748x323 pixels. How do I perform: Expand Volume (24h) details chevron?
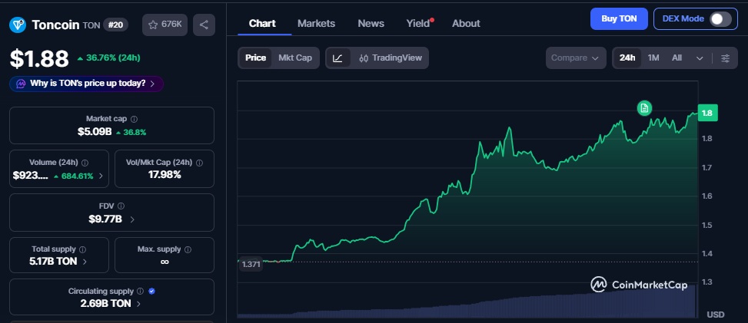(101, 176)
